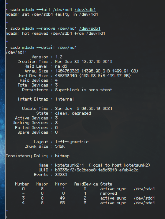Click the Chunk Size 512K value
165x219 pixels.
click(60, 146)
